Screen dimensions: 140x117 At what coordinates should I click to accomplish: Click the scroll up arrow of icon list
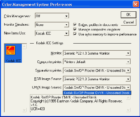[24, 46]
